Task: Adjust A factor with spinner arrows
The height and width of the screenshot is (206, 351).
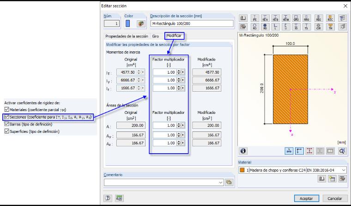Action: coord(179,125)
